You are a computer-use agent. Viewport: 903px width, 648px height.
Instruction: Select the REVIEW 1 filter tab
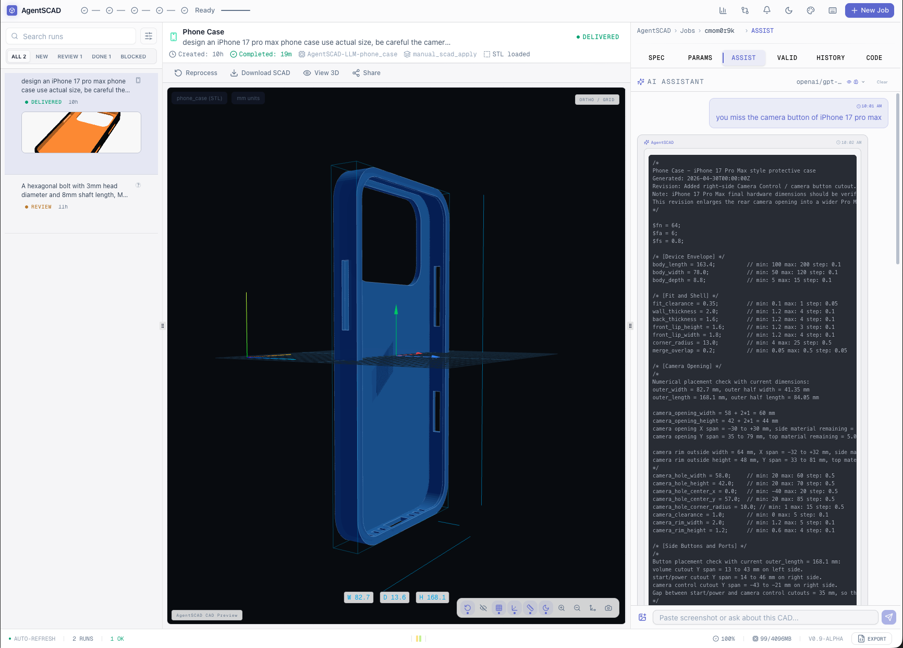[70, 56]
